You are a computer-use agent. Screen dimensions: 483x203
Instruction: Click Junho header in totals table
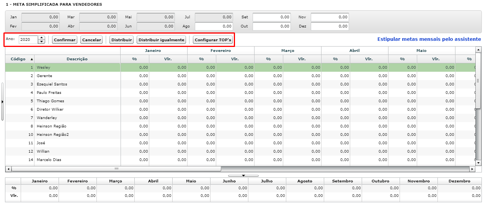tap(229, 181)
